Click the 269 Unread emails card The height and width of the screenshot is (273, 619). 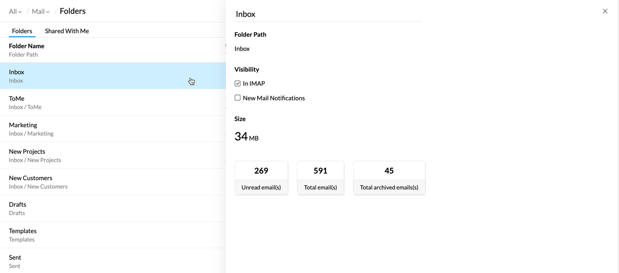[261, 178]
